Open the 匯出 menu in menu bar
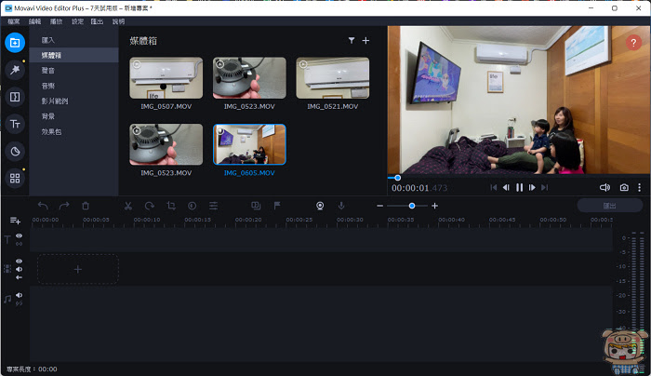651x376 pixels. coord(97,21)
